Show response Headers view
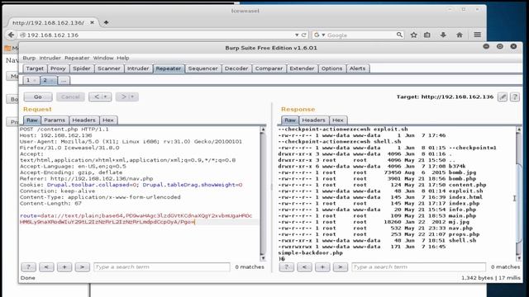This screenshot has height=297, width=529. click(313, 120)
